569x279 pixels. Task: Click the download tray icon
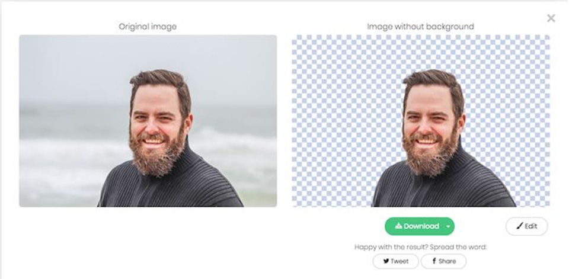point(398,226)
